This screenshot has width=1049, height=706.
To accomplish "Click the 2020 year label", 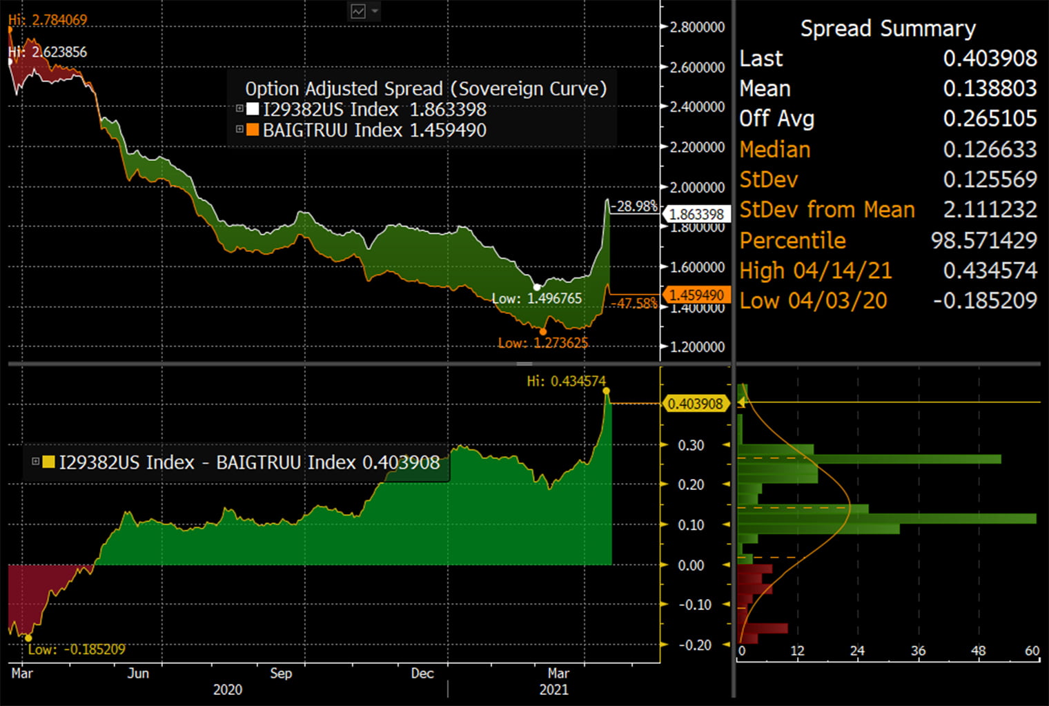I will click(228, 690).
